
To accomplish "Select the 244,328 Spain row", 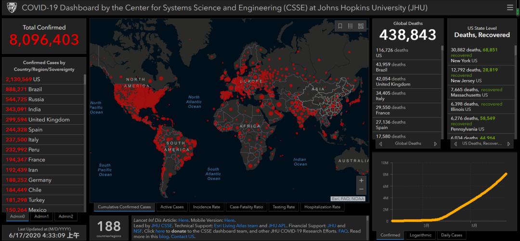I will pyautogui.click(x=44, y=130).
